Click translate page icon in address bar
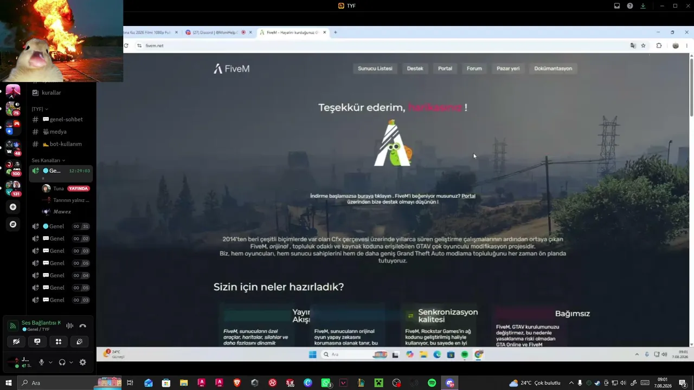The height and width of the screenshot is (390, 694). tap(633, 45)
